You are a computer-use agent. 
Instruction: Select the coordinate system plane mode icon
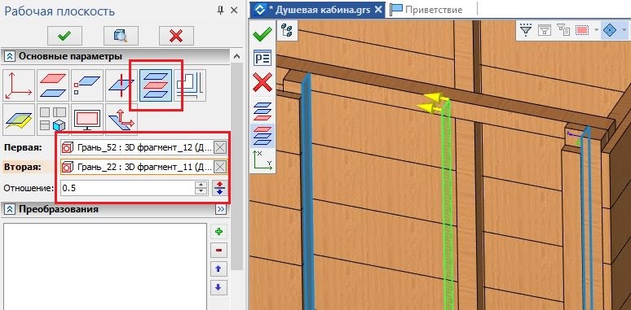coord(19,85)
